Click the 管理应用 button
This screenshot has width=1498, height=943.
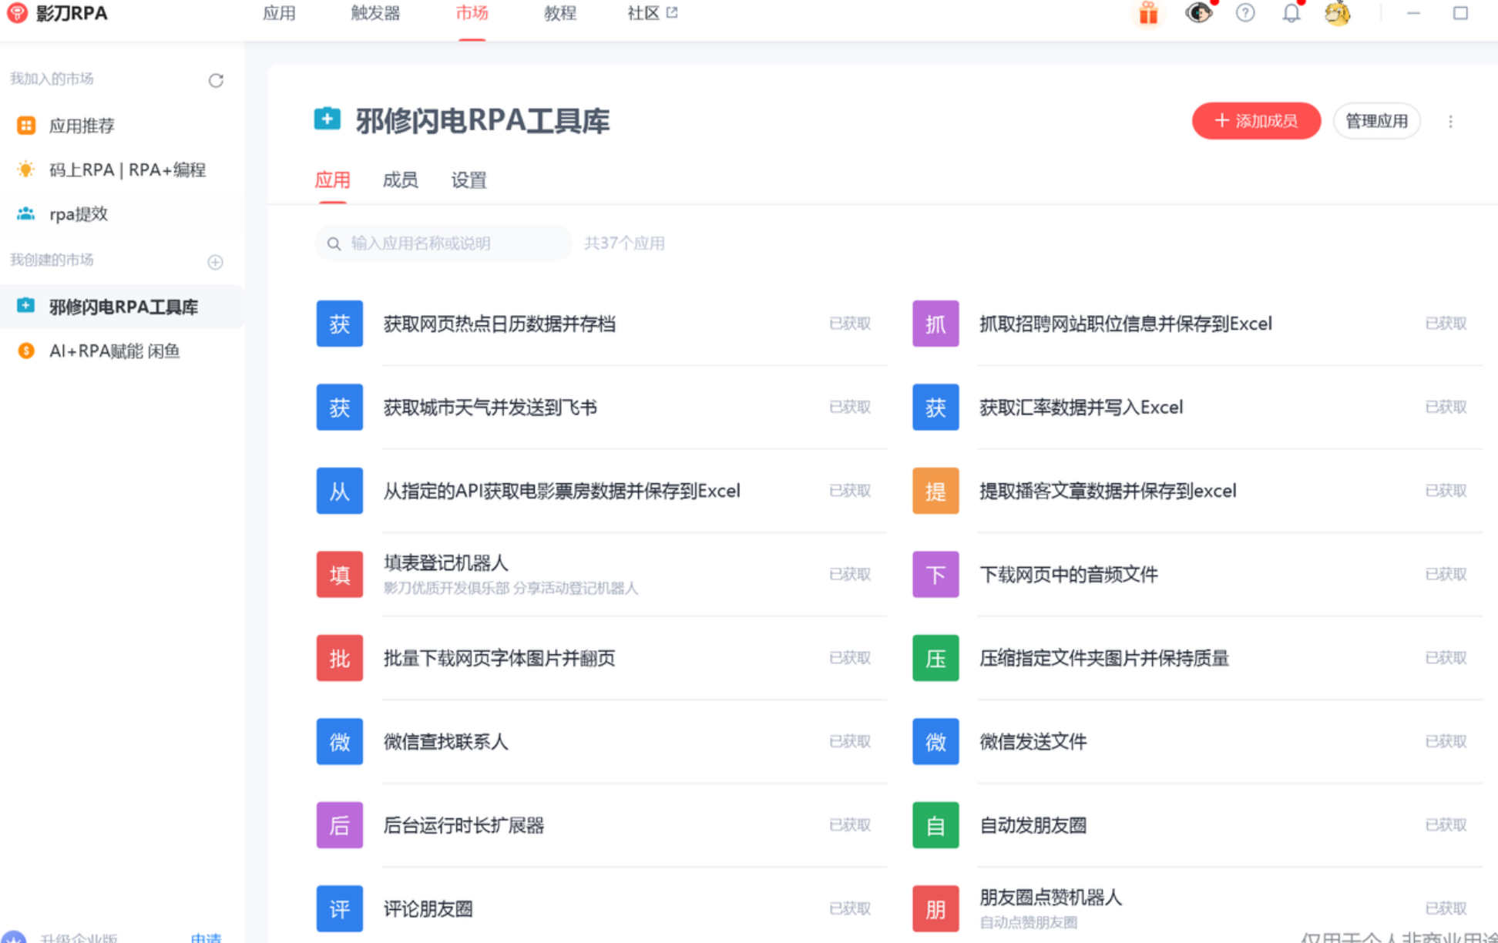[1376, 121]
